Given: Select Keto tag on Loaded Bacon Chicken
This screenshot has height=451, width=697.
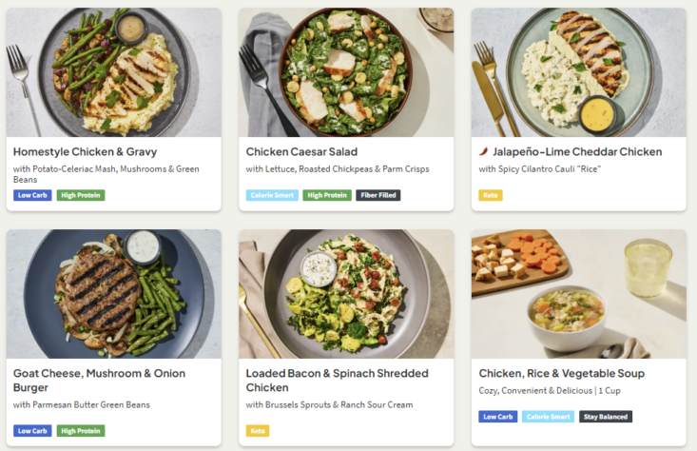Looking at the screenshot, I should [258, 431].
